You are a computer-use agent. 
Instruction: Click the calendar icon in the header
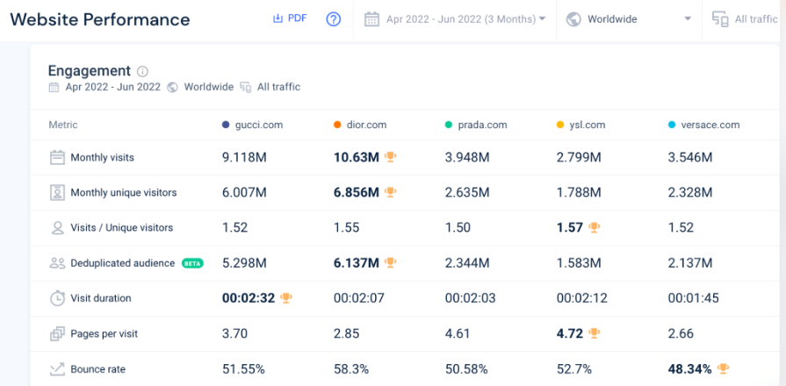click(371, 19)
